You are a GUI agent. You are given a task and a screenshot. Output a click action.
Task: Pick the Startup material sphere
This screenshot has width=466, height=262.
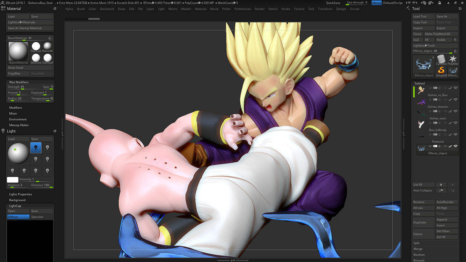pos(48,58)
